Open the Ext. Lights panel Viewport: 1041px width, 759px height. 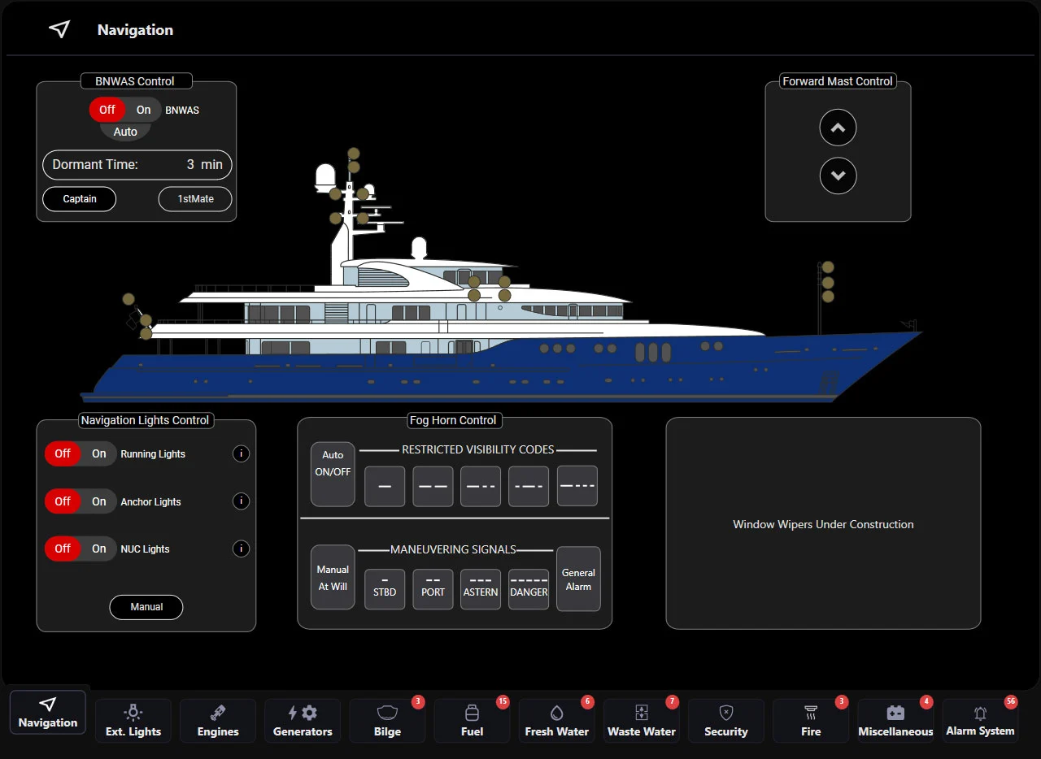tap(133, 721)
